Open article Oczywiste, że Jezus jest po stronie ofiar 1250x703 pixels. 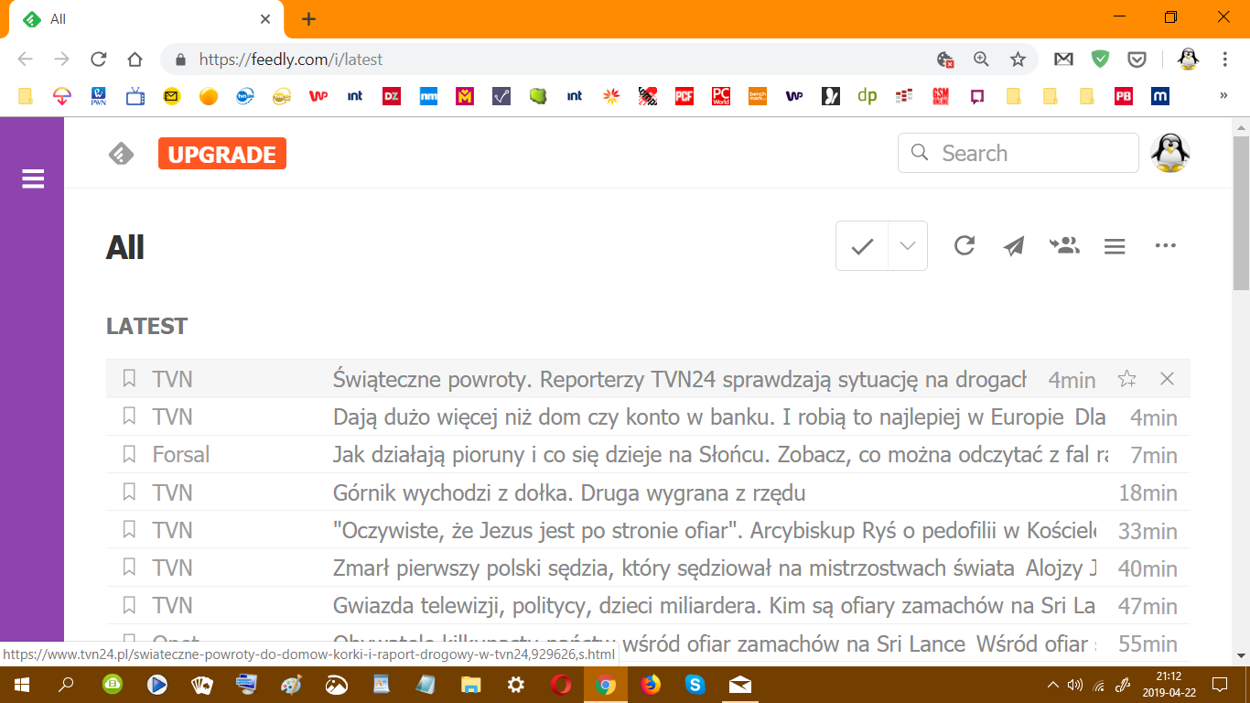tap(714, 531)
